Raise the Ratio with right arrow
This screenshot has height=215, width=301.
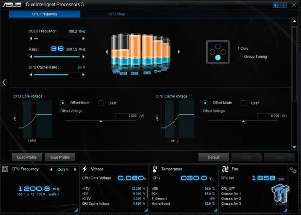[84, 57]
